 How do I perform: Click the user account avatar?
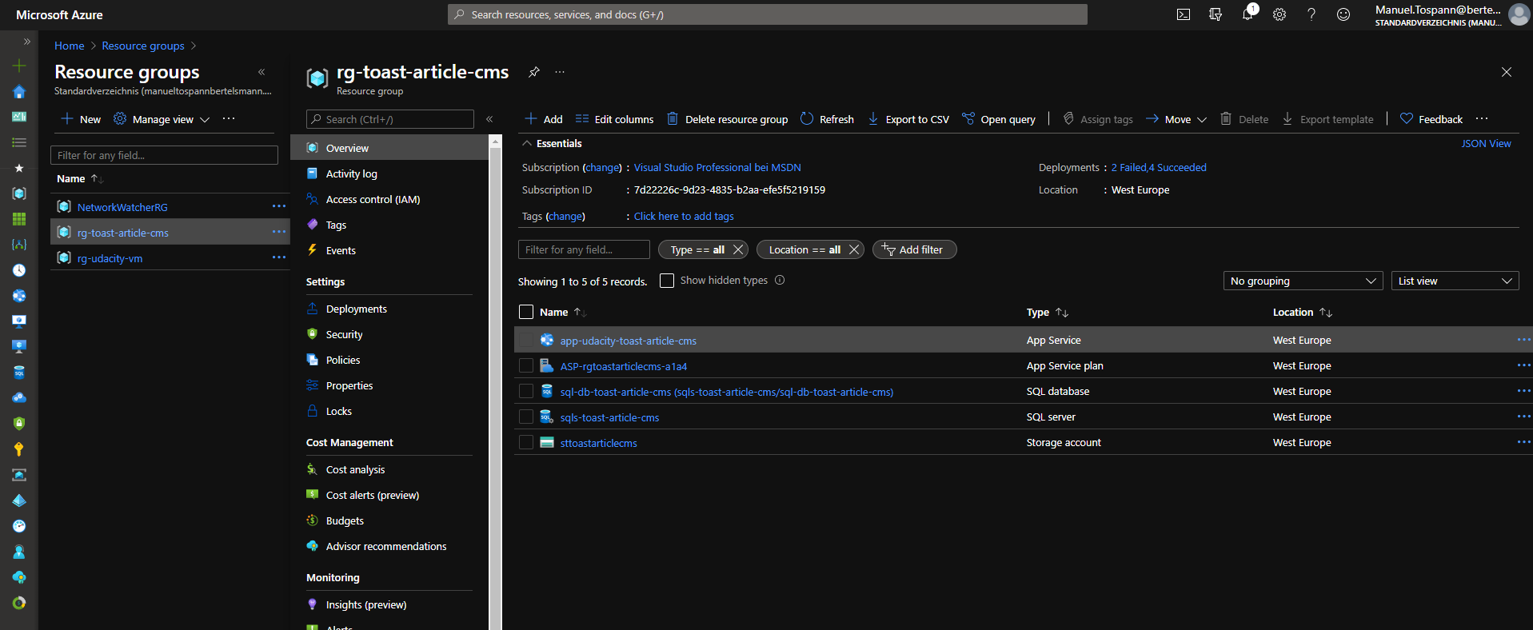coord(1519,14)
